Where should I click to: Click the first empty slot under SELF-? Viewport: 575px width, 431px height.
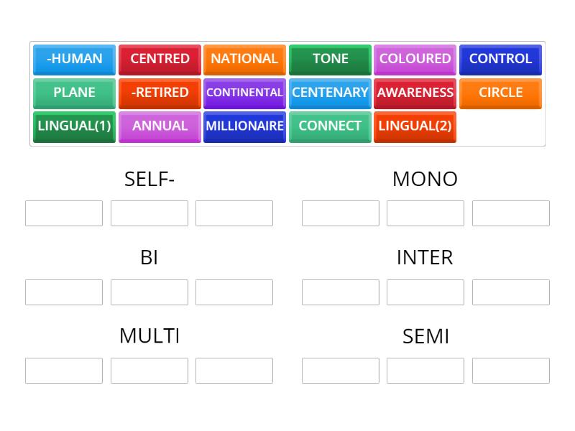coord(63,213)
